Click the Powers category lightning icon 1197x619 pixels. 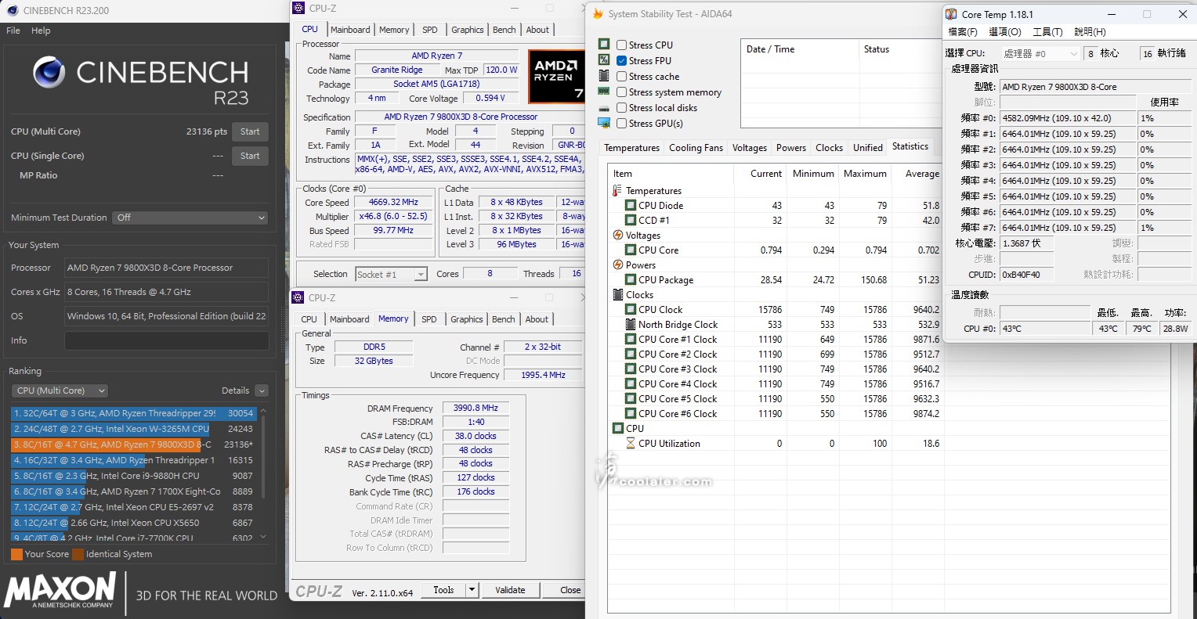tap(617, 265)
